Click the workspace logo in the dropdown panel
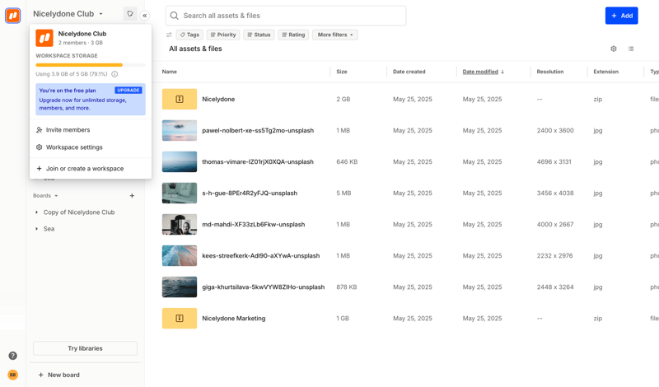The width and height of the screenshot is (659, 387). coord(44,38)
